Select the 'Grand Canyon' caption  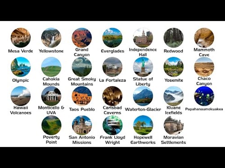pyautogui.click(x=82, y=52)
